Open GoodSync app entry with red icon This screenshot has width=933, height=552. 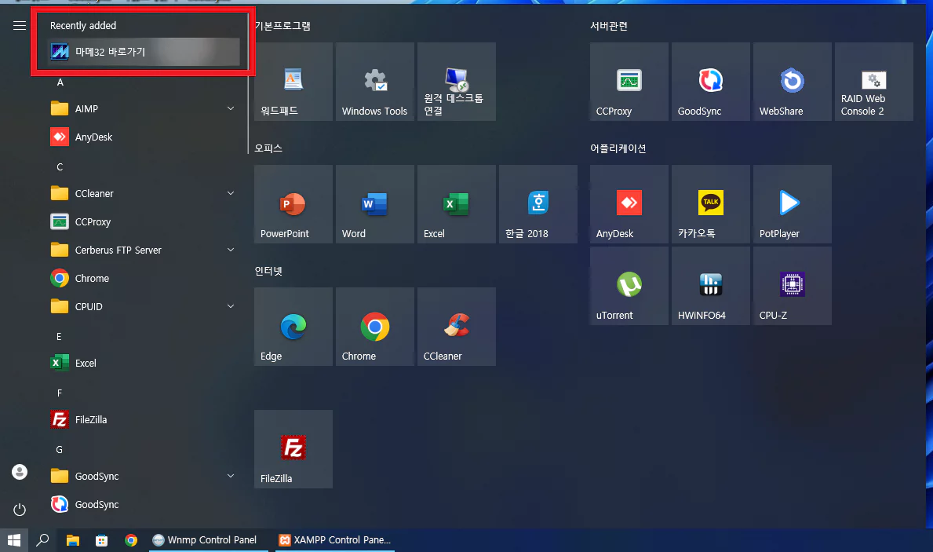(144, 504)
